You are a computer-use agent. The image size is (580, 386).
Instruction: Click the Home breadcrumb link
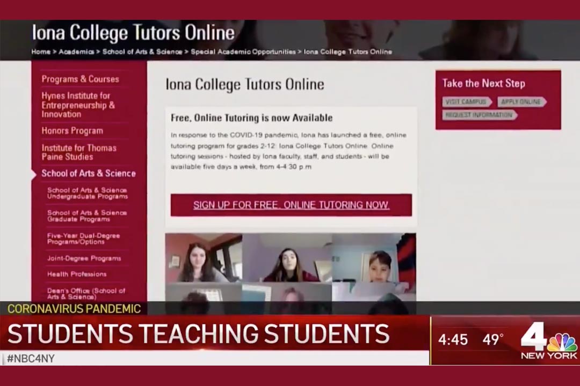41,51
